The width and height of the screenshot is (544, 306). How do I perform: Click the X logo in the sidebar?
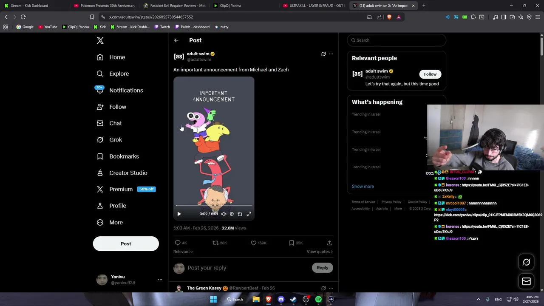pos(100,40)
